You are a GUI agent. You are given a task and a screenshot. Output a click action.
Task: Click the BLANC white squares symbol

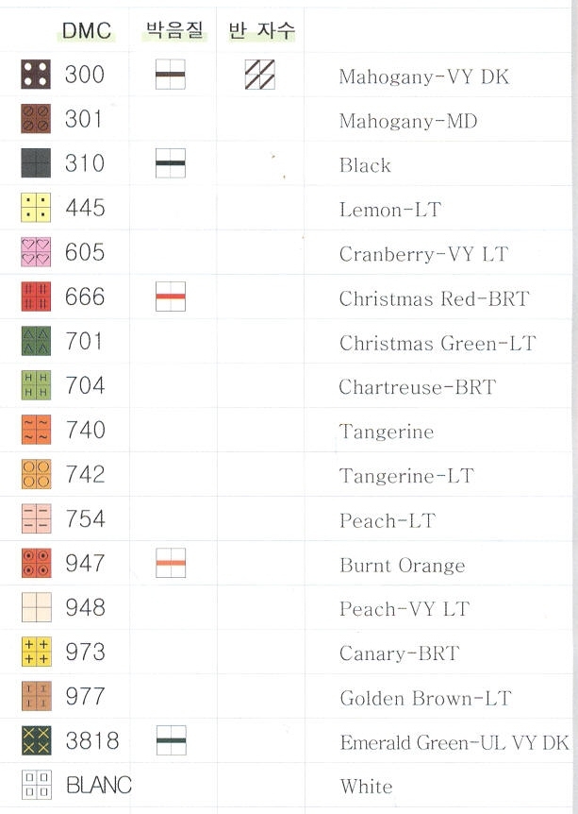[36, 785]
